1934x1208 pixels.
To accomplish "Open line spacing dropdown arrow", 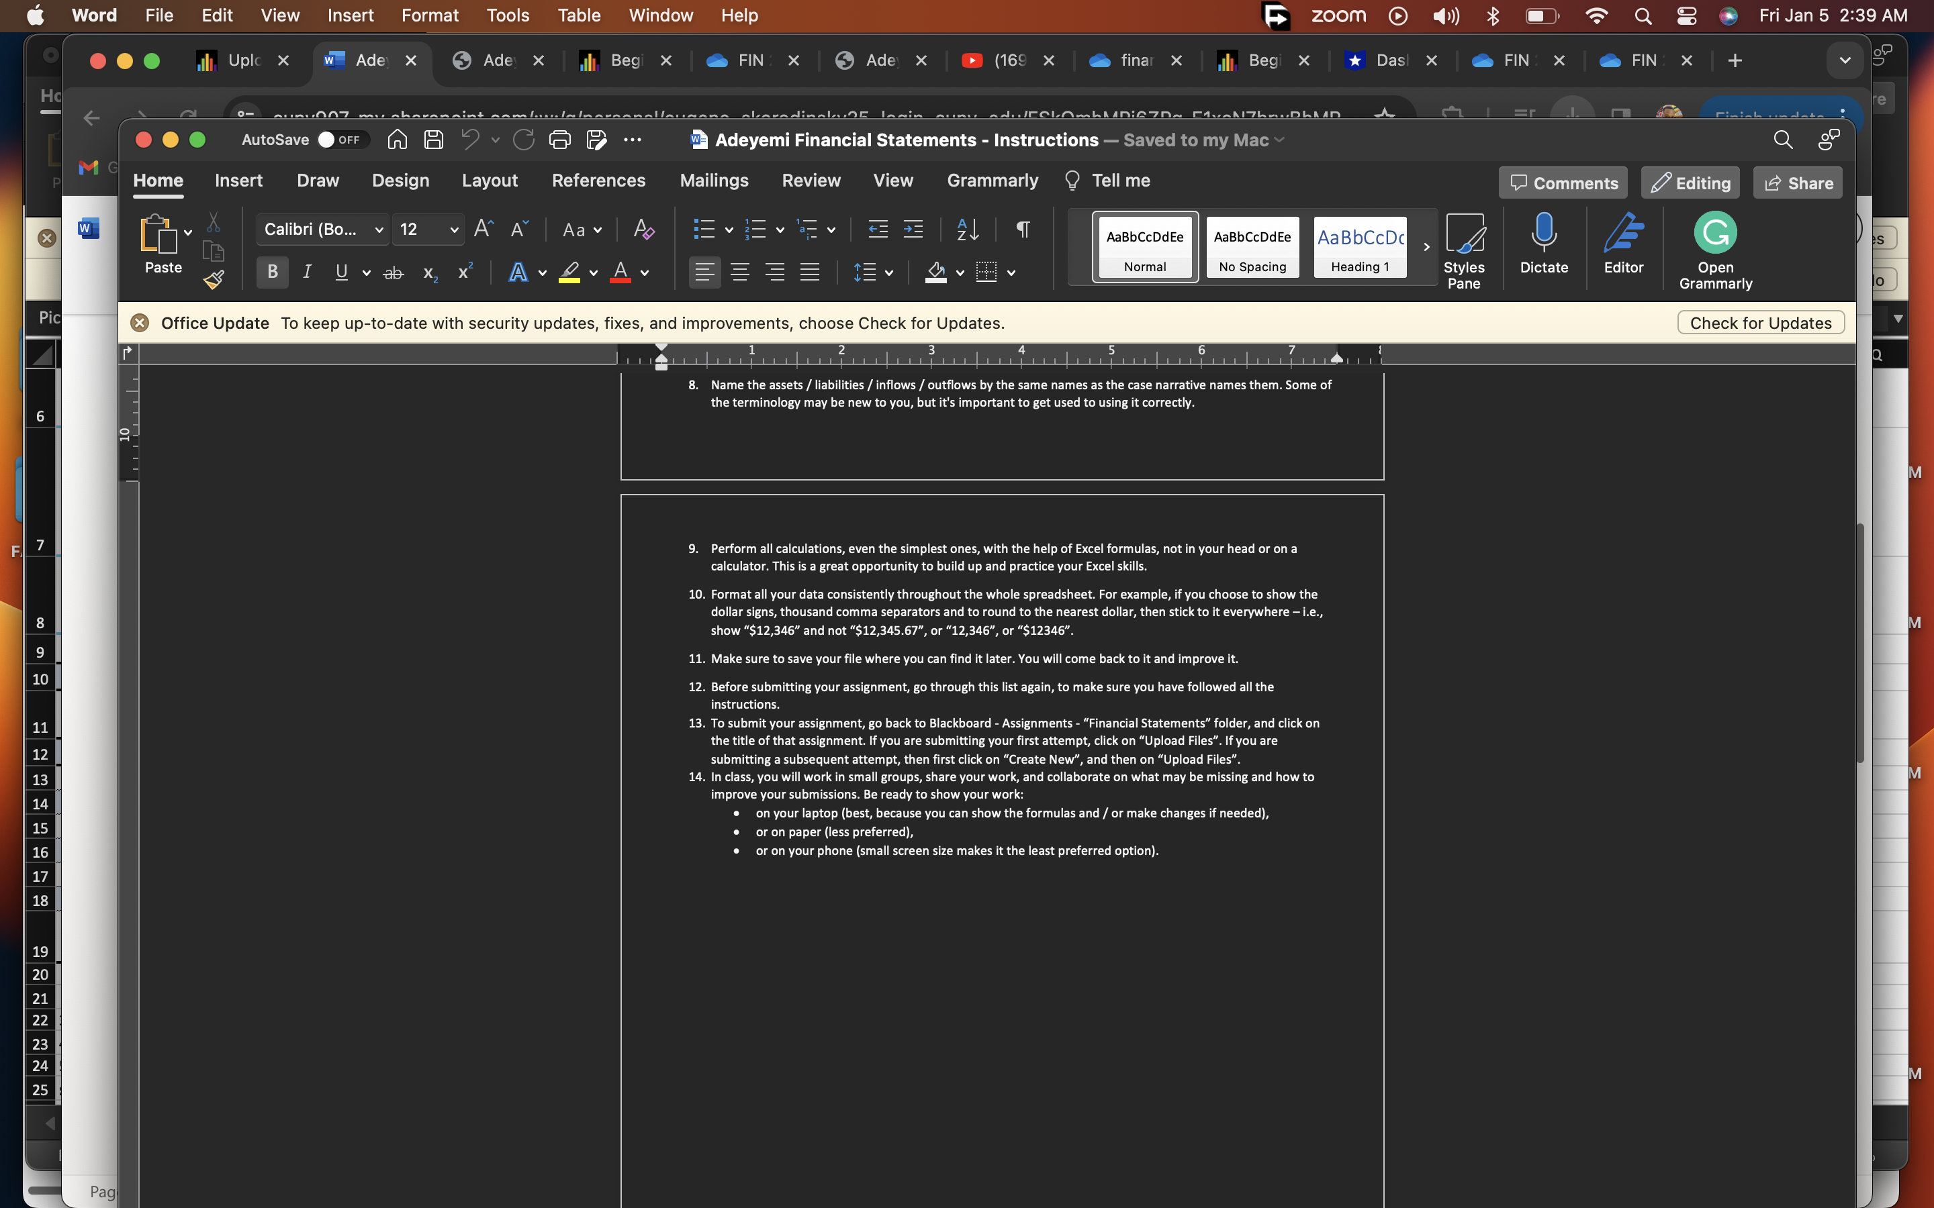I will (x=888, y=273).
